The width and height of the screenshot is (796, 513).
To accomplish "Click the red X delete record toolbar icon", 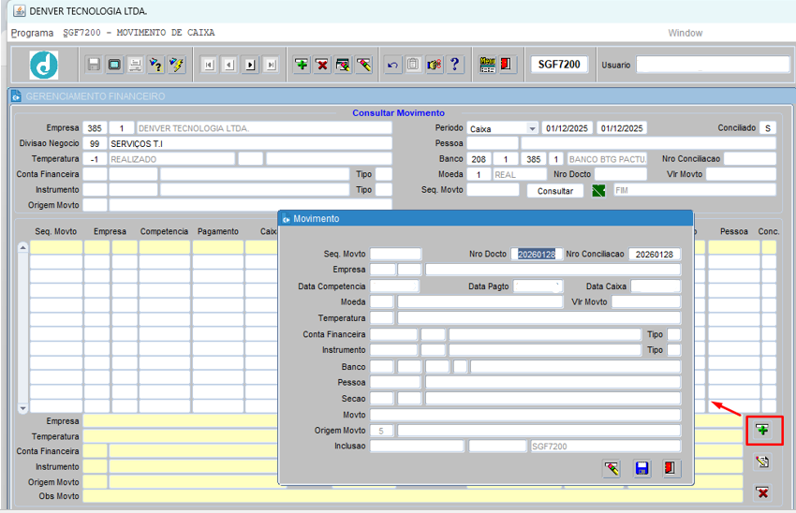I will pos(322,65).
